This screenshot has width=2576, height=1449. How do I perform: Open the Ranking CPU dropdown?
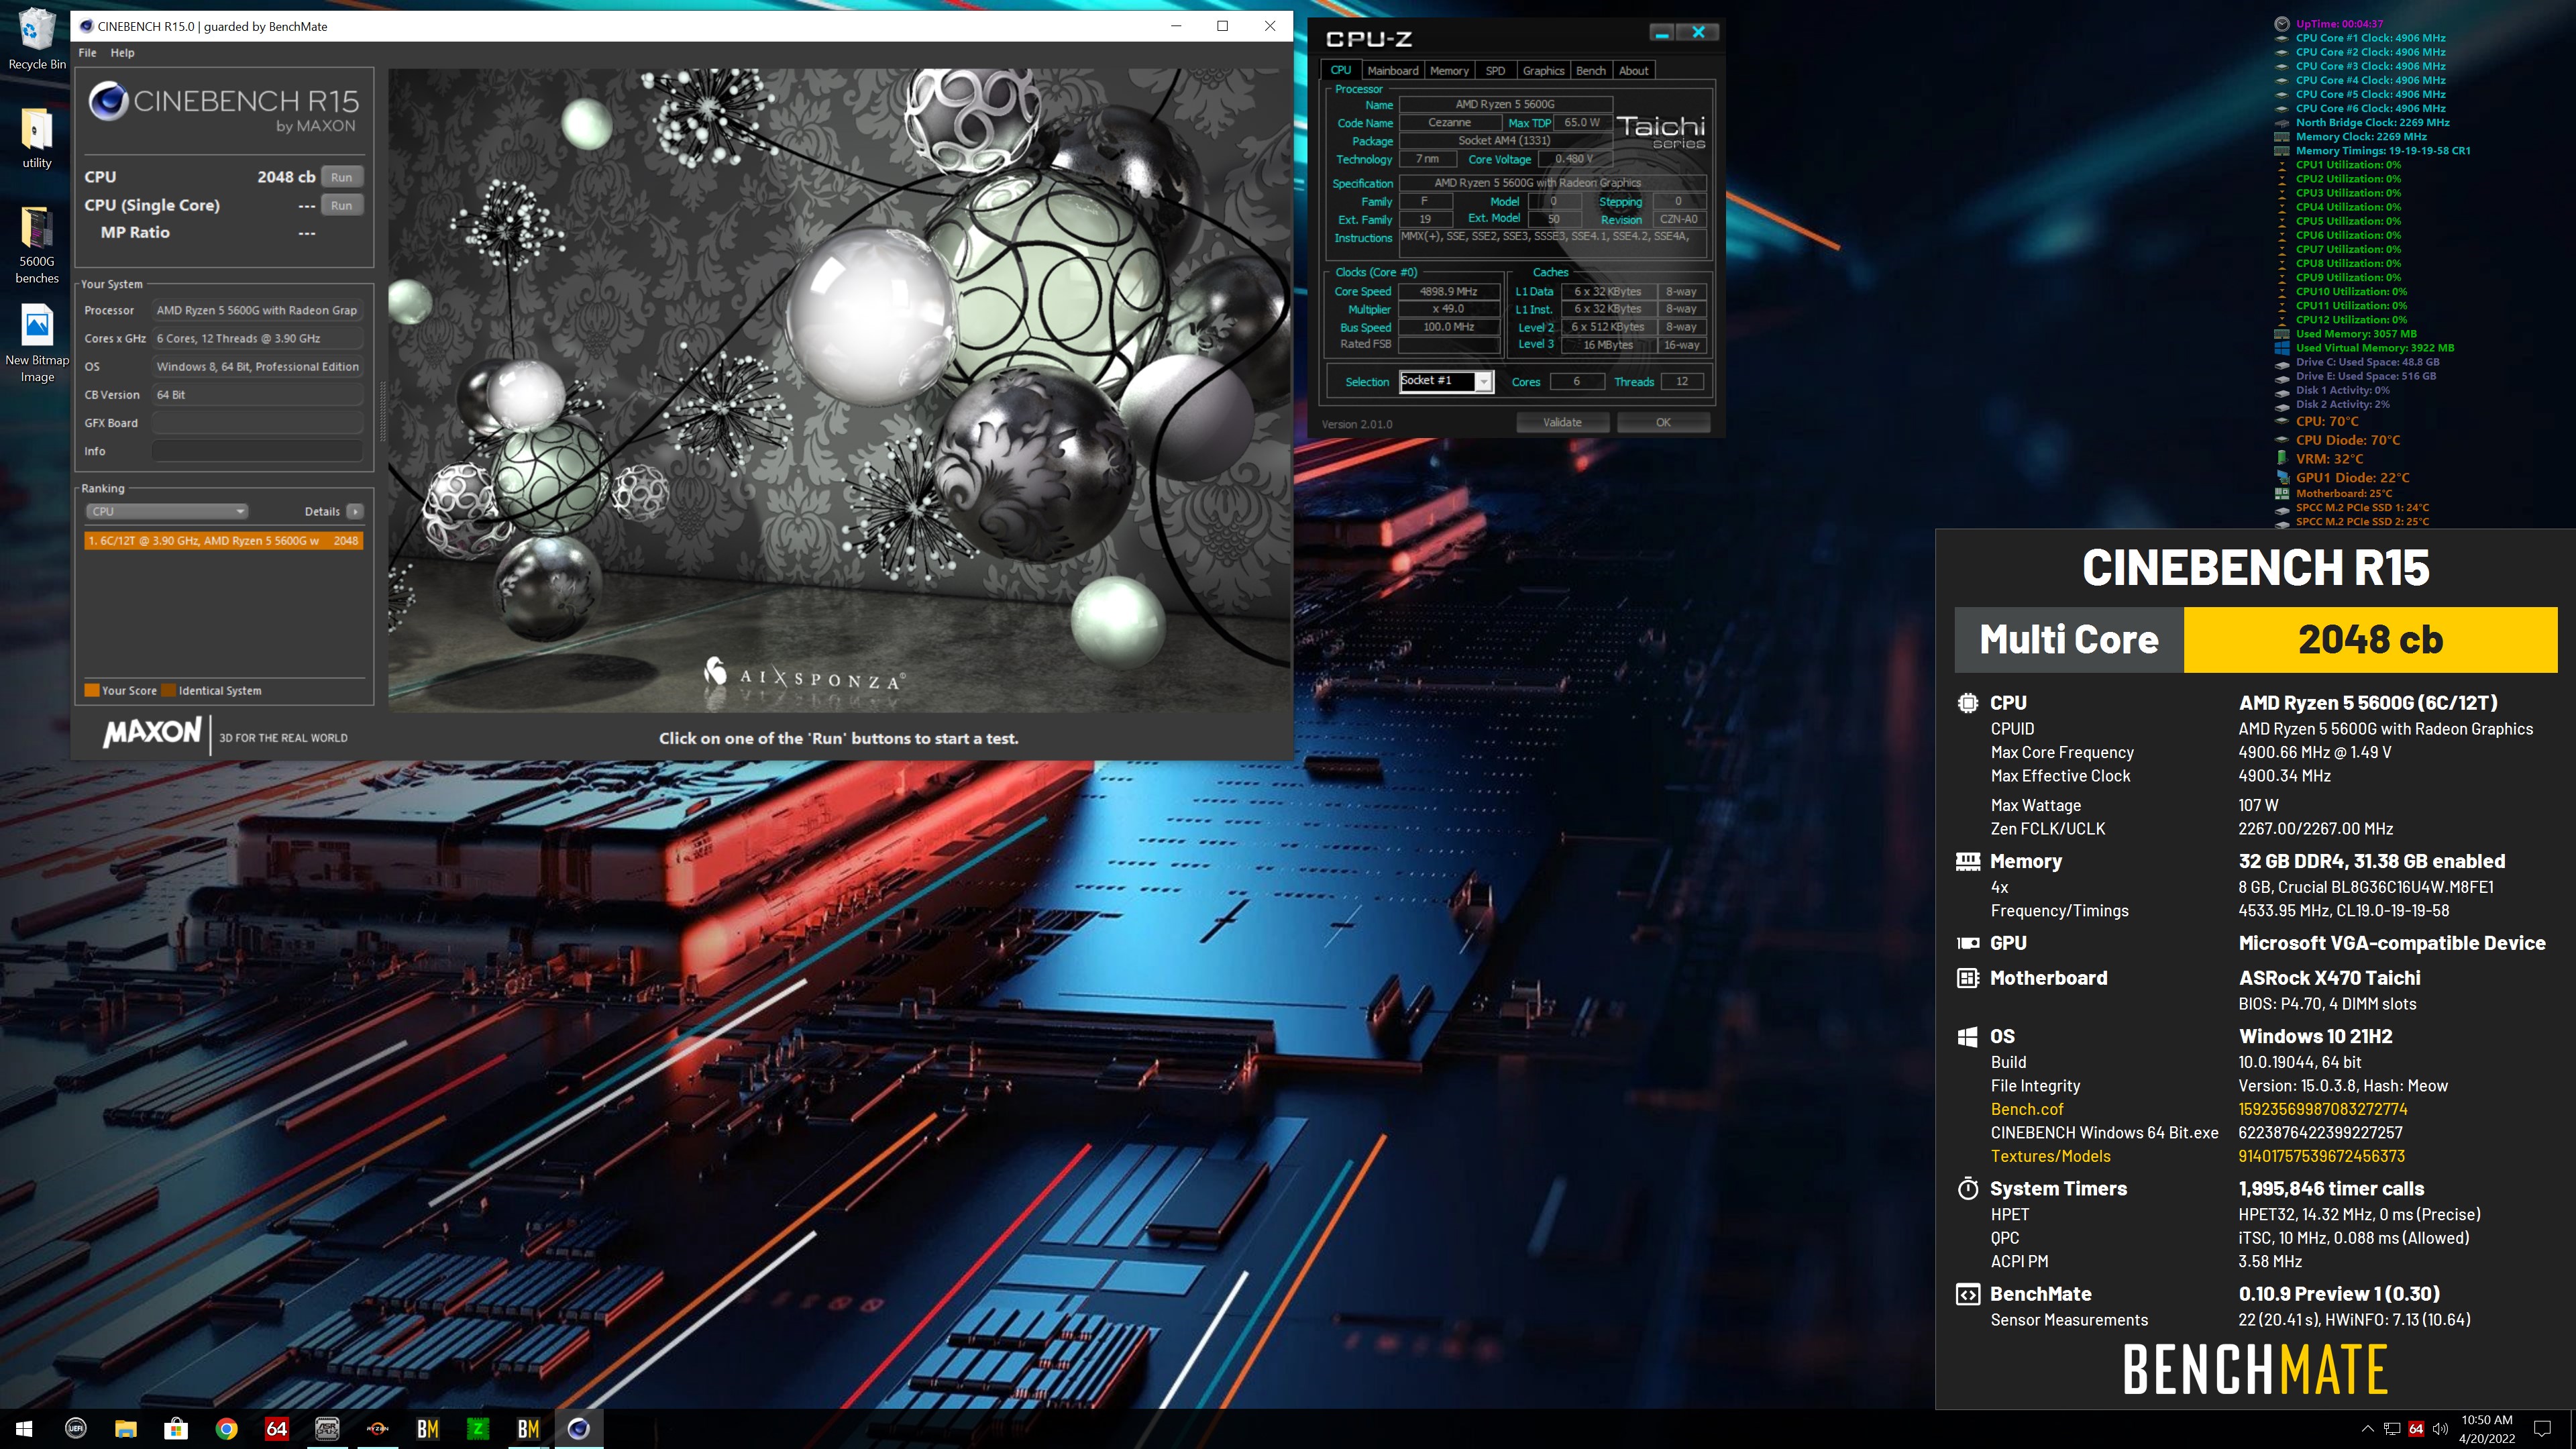[x=166, y=511]
